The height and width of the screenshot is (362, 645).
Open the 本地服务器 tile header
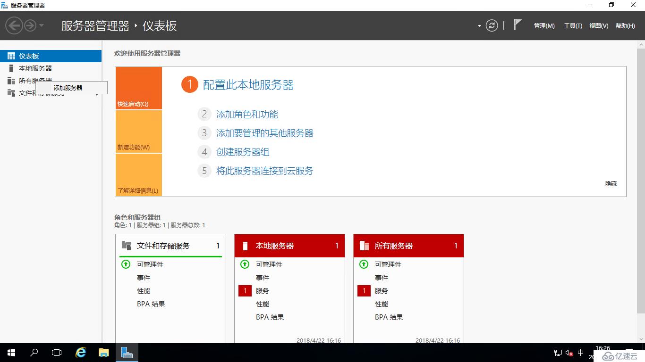point(289,246)
